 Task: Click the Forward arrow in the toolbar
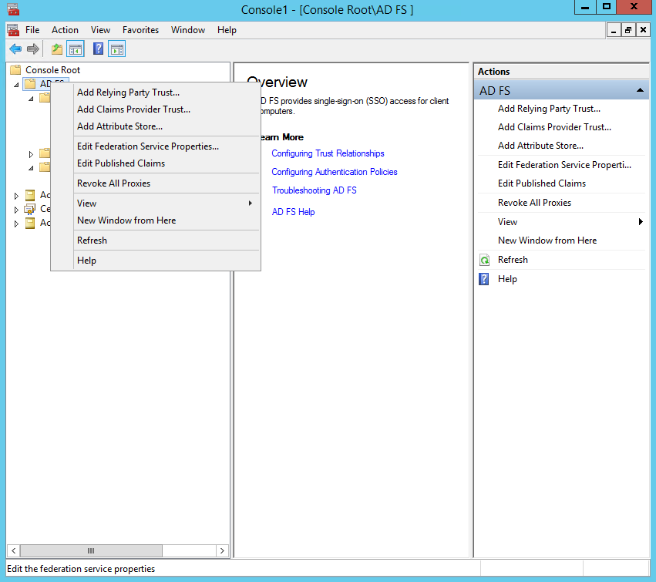[33, 49]
